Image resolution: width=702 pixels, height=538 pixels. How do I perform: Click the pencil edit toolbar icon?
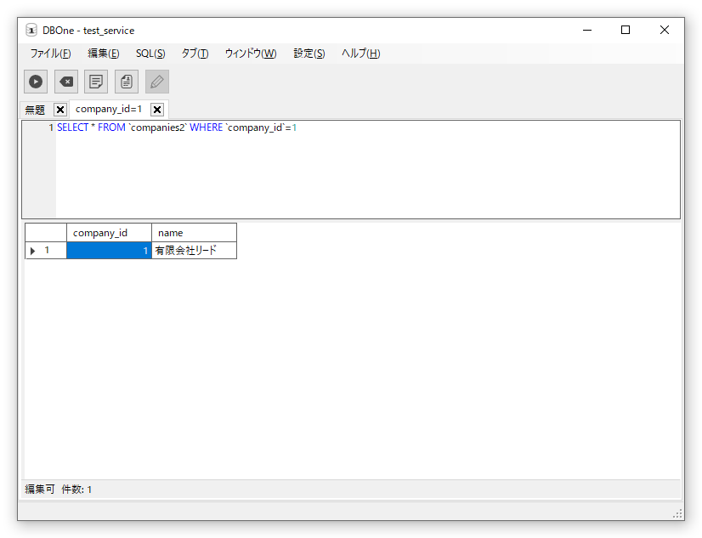(x=157, y=82)
